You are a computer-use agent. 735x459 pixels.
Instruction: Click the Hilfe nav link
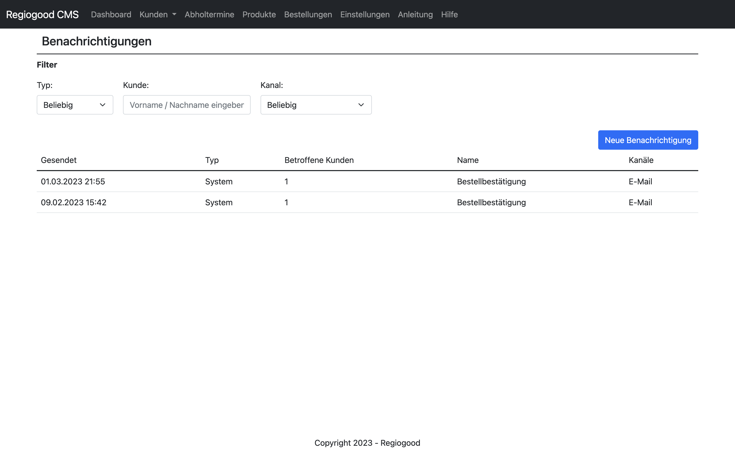[x=449, y=14]
